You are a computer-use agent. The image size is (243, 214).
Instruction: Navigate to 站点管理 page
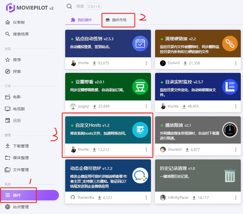point(21,207)
